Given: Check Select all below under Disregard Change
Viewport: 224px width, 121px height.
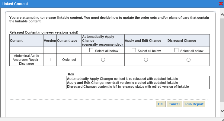Looking at the screenshot, I should click(176, 50).
